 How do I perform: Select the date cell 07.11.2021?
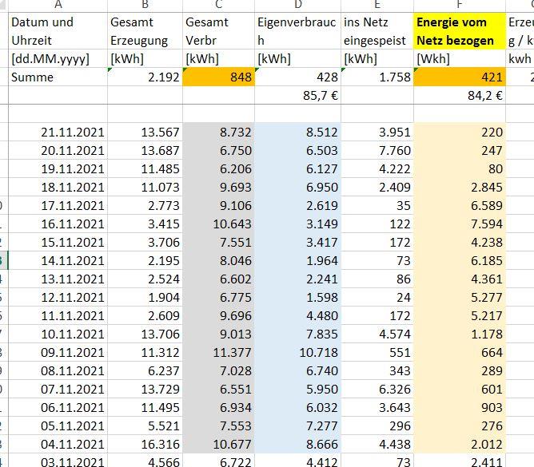58,389
